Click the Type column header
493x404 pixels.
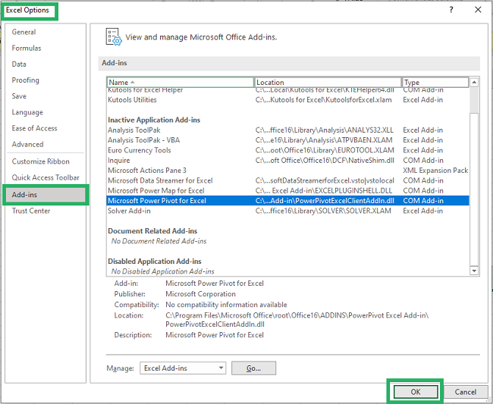tap(435, 82)
